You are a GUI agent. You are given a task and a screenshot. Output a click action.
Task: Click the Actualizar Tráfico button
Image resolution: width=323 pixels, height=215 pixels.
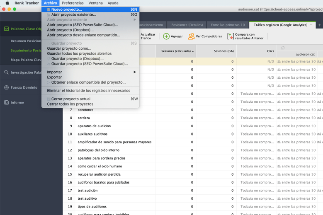pyautogui.click(x=148, y=36)
